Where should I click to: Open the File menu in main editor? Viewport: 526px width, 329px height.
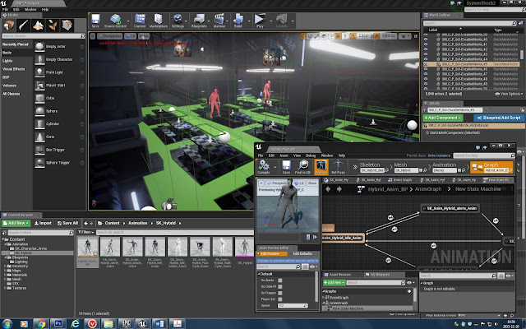[x=5, y=9]
